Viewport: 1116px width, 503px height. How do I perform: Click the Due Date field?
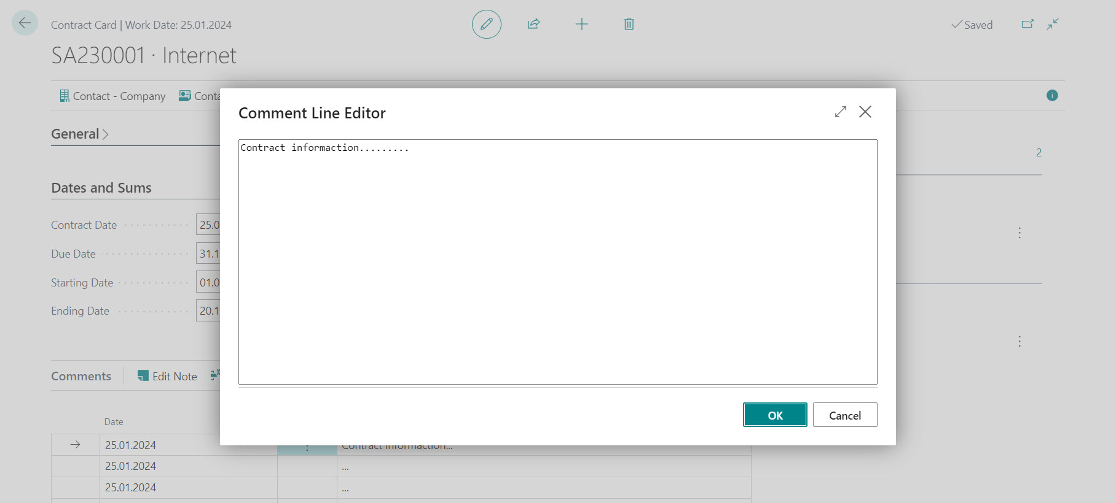tap(208, 253)
